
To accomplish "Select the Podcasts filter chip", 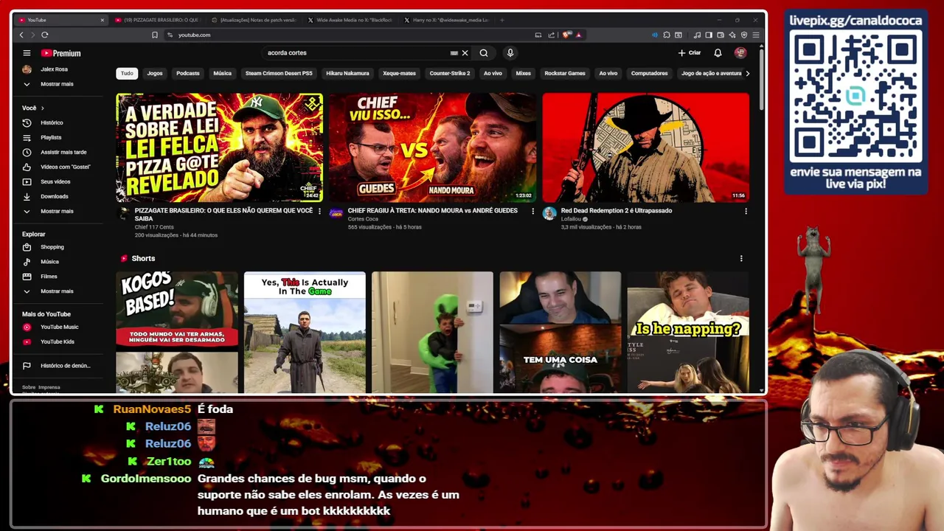I will [x=188, y=73].
